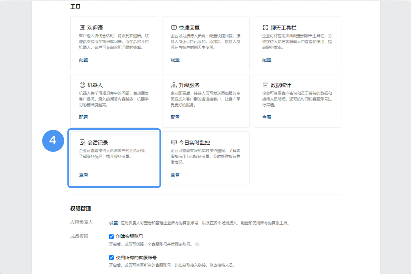This screenshot has width=411, height=274.
Task: Click the 机器人 robot icon
Action: 82,85
